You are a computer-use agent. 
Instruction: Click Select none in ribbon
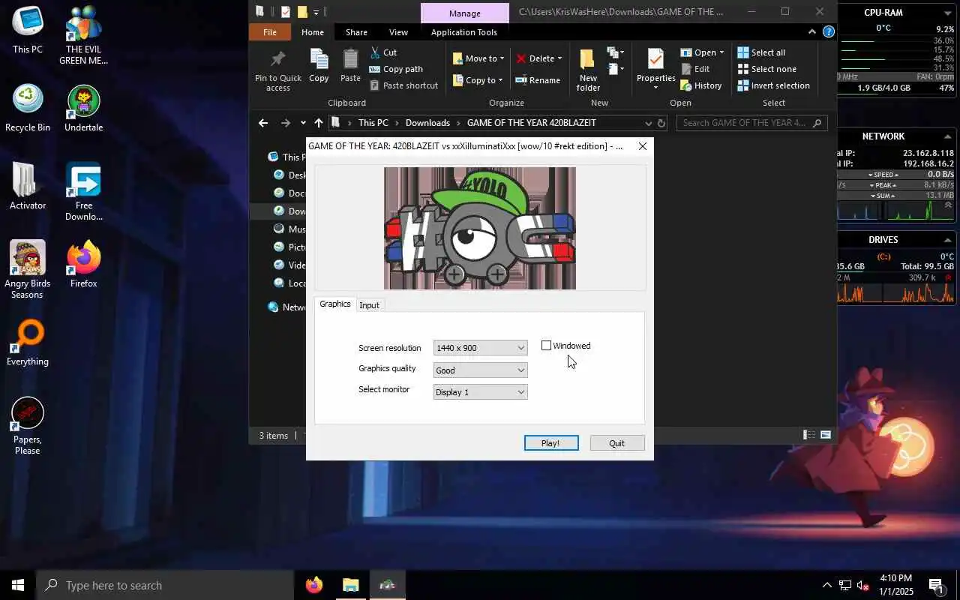[766, 69]
